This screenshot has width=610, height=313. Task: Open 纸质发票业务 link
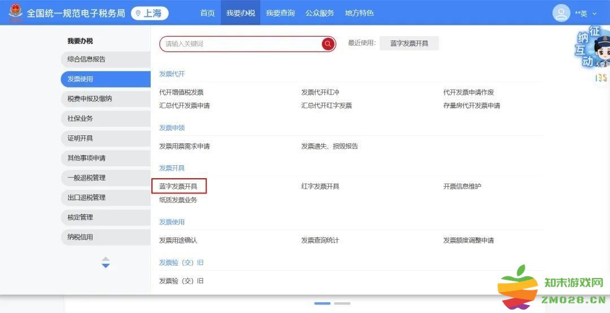(x=178, y=200)
